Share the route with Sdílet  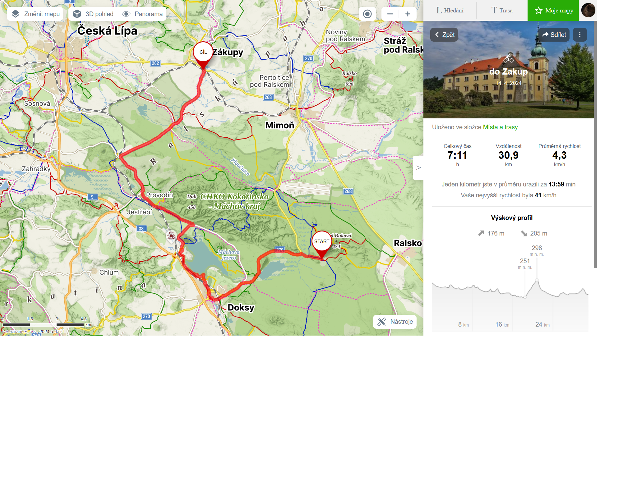554,35
